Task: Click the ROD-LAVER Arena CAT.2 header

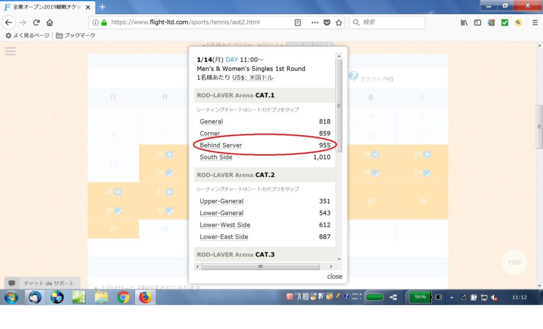Action: [265, 175]
